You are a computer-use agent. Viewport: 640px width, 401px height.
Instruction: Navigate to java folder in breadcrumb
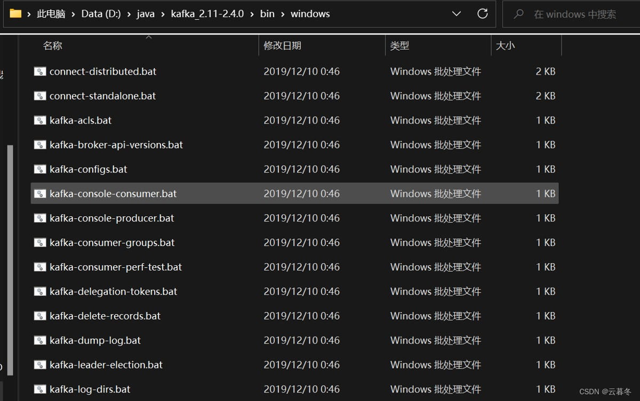point(146,14)
